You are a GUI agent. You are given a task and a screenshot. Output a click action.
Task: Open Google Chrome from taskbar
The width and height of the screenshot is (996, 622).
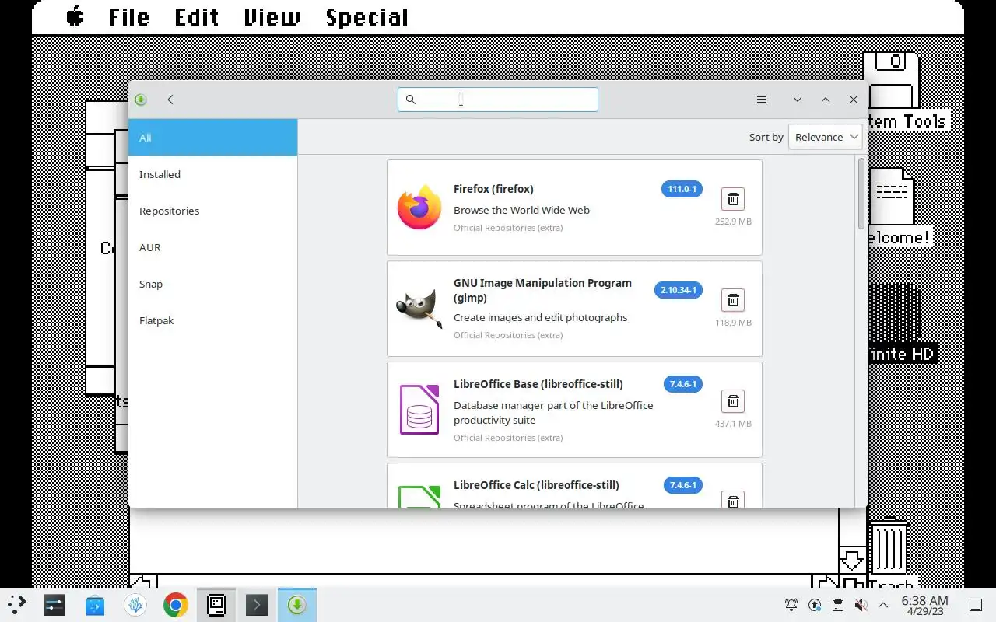point(176,605)
